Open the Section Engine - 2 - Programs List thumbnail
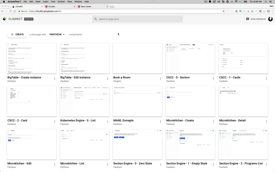 (243, 144)
